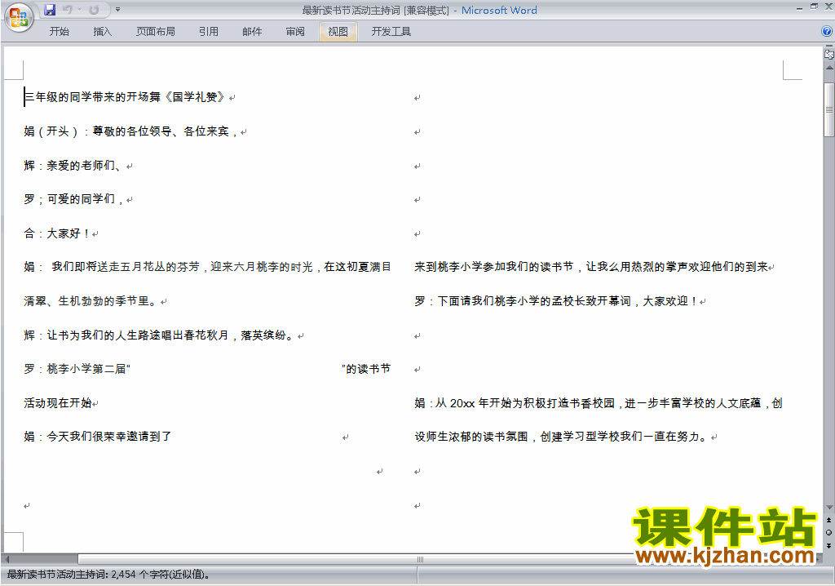
Task: Open the Customize Quick Access Toolbar dropdown
Action: (117, 10)
